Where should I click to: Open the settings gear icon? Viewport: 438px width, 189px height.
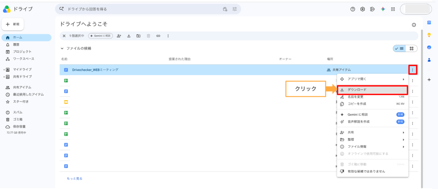(363, 9)
